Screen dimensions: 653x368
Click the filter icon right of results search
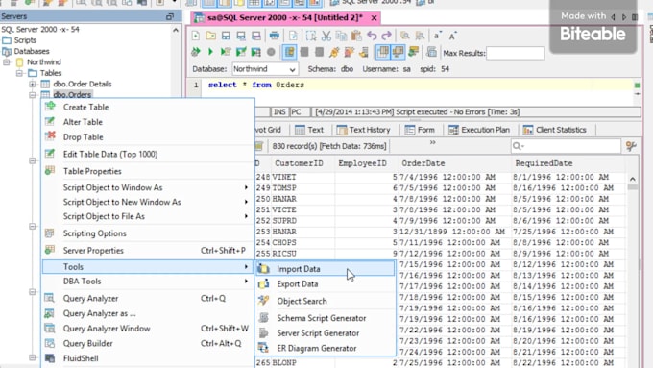[x=631, y=146]
